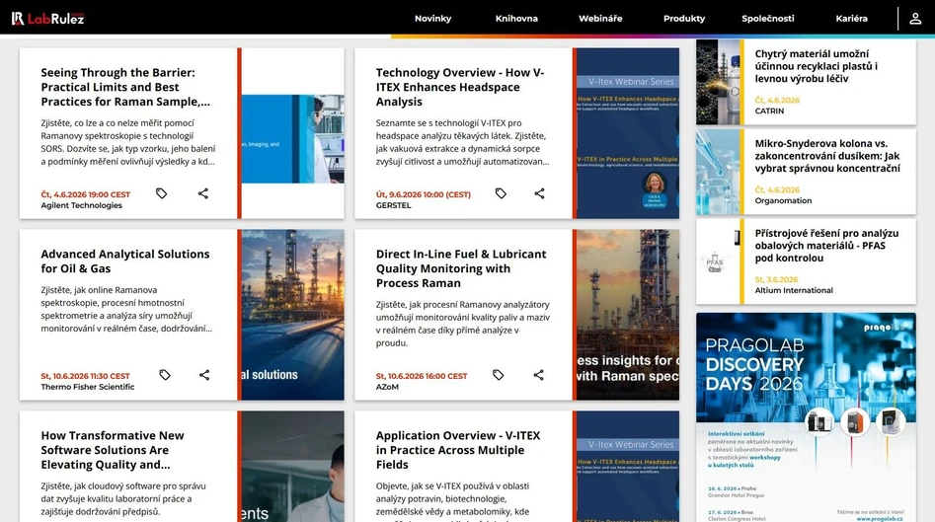This screenshot has width=935, height=522.
Task: Click the description about cloudový software
Action: click(x=123, y=498)
